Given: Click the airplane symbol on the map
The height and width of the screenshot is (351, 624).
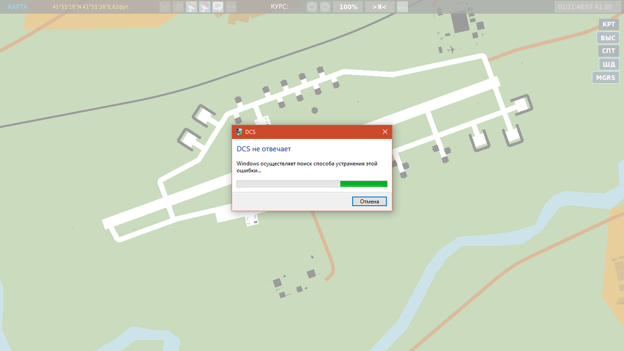Looking at the screenshot, I should [451, 50].
